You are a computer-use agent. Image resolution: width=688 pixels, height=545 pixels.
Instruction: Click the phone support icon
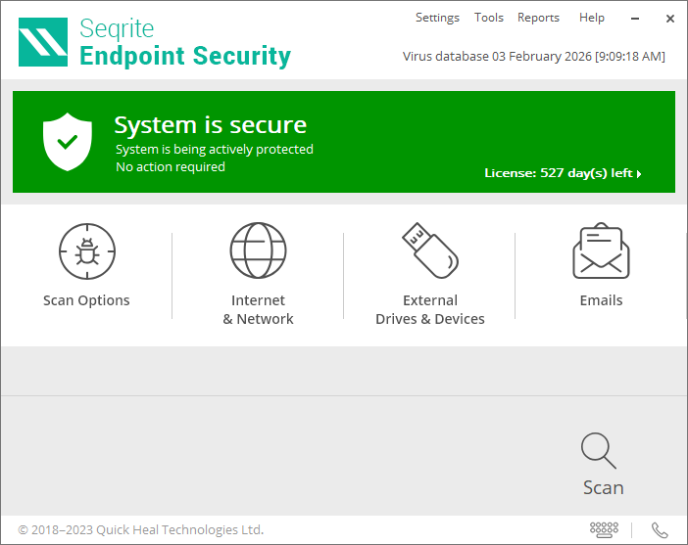(660, 529)
